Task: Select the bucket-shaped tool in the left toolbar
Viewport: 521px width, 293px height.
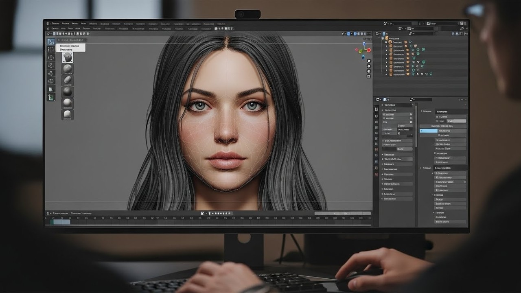Action: (x=51, y=89)
